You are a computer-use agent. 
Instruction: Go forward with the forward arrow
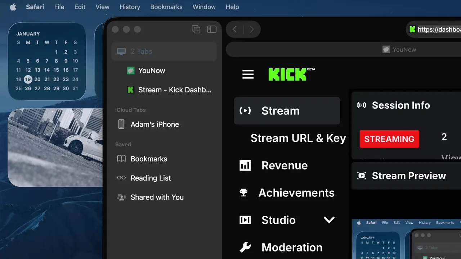252,29
